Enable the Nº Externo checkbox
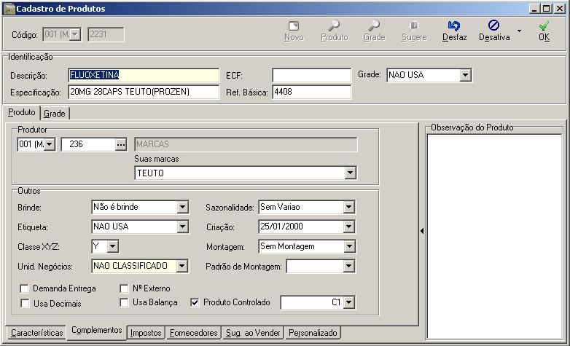The width and height of the screenshot is (570, 346). [x=124, y=288]
